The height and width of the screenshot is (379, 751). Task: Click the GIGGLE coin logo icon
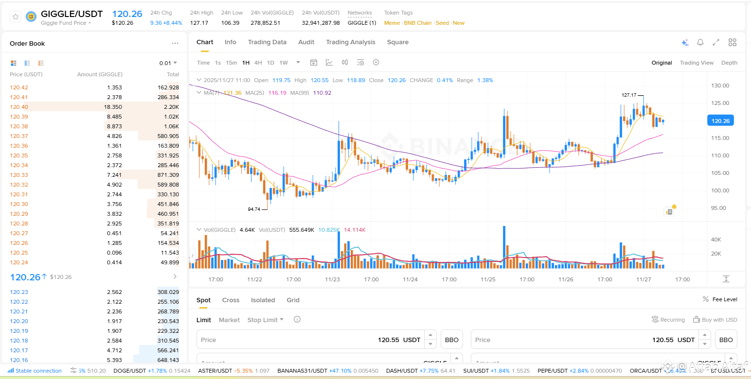click(31, 17)
